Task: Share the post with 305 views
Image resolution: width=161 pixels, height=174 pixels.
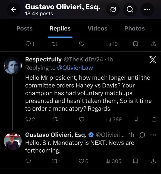Action: coord(154,161)
